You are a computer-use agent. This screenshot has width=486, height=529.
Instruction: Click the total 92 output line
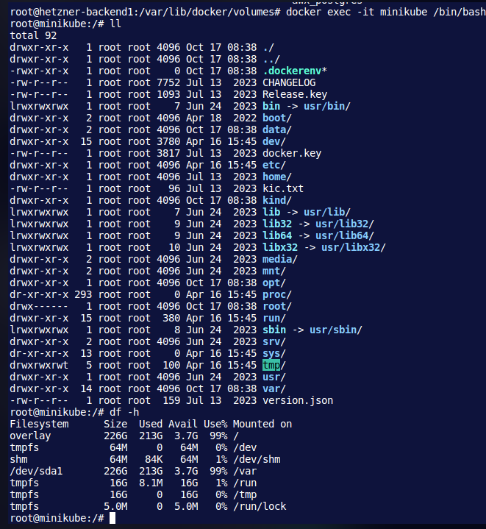coord(33,36)
